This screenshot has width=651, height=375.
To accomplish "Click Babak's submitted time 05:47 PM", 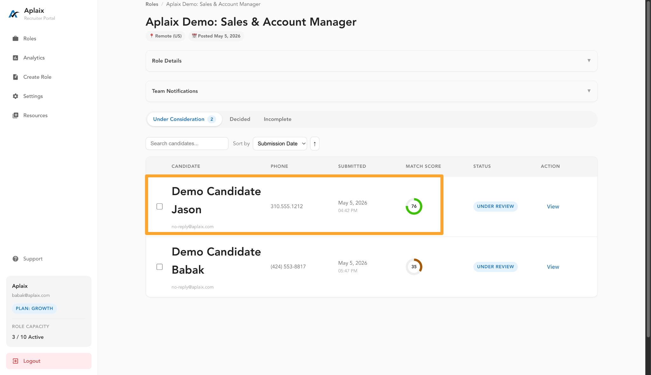I will [x=347, y=271].
